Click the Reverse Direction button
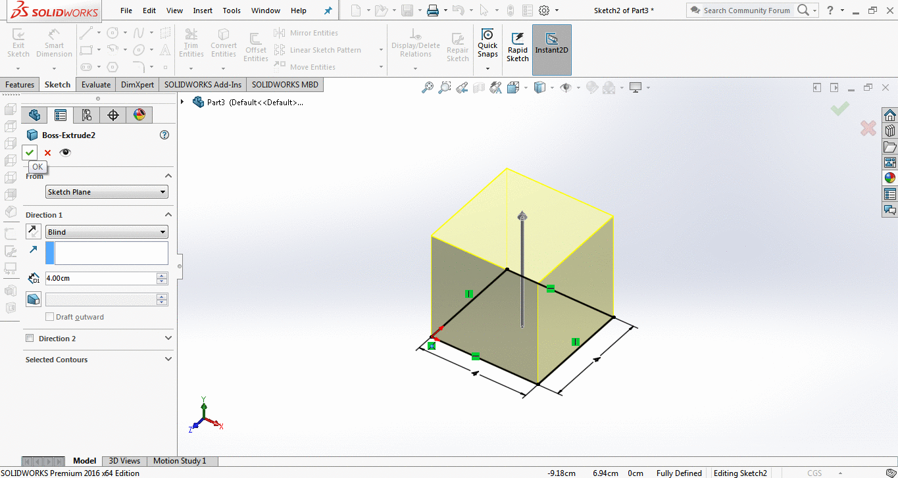The width and height of the screenshot is (898, 478). [33, 231]
